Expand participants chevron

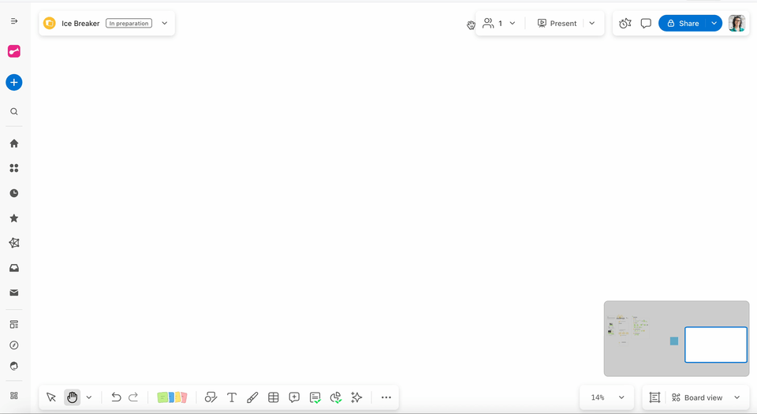513,23
